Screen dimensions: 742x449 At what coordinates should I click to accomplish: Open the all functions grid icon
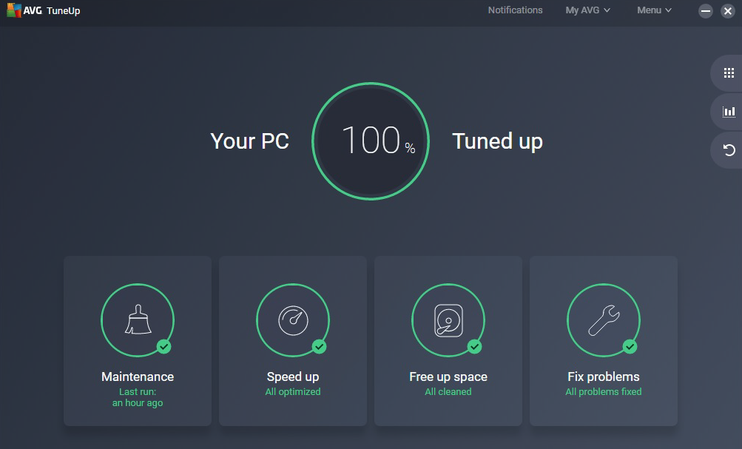click(729, 73)
